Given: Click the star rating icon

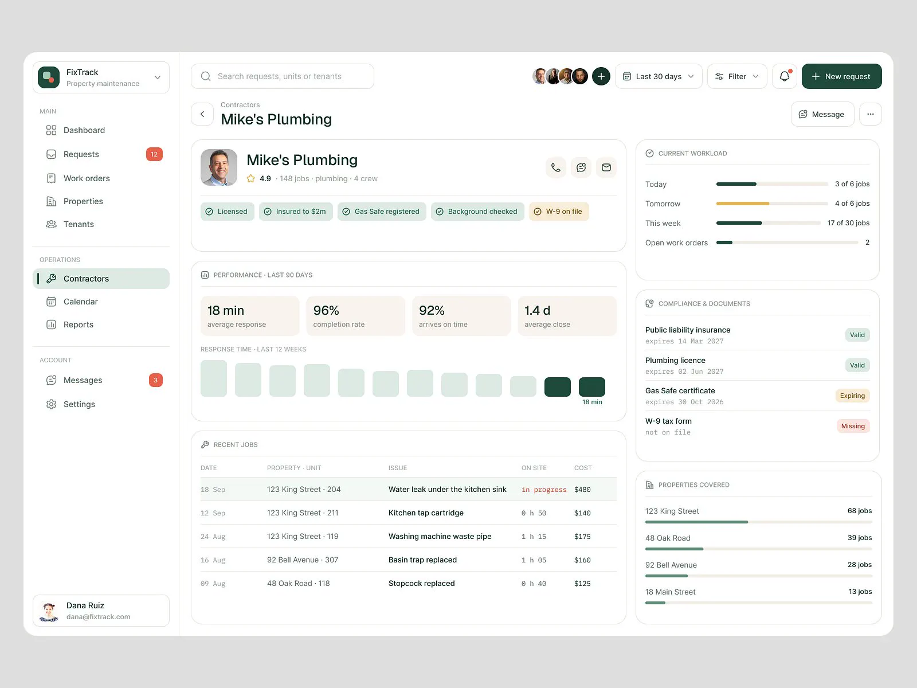Looking at the screenshot, I should [x=250, y=178].
